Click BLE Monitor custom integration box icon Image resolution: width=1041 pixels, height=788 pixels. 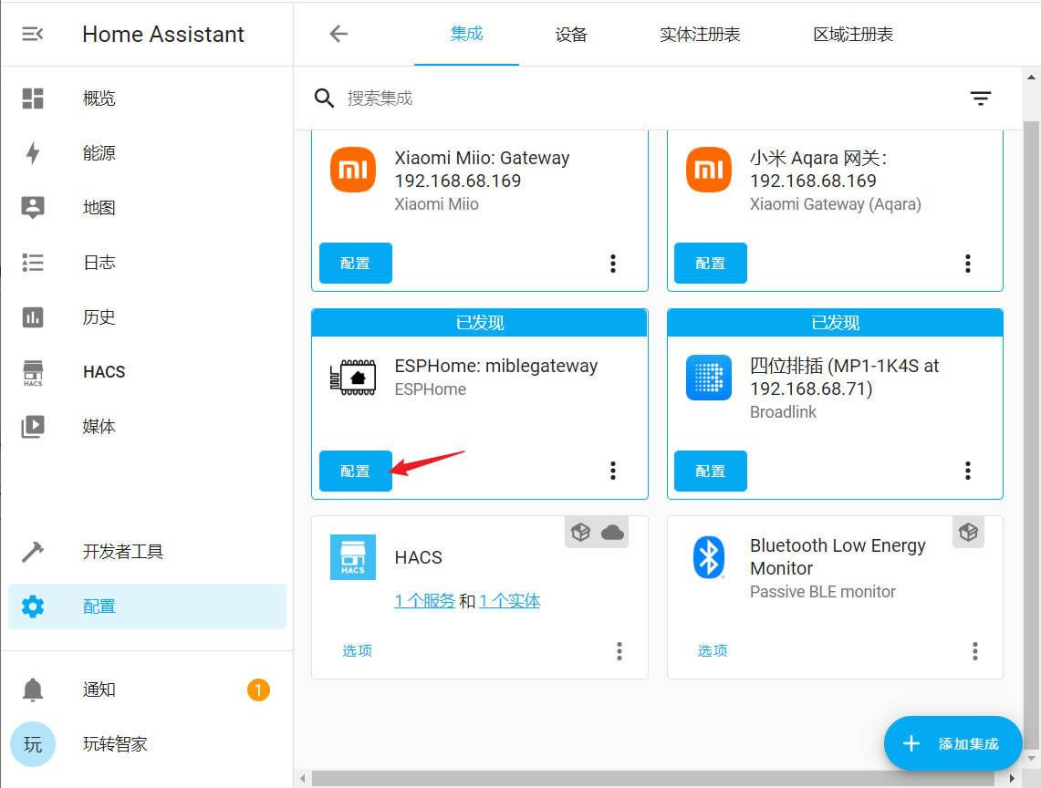click(968, 533)
